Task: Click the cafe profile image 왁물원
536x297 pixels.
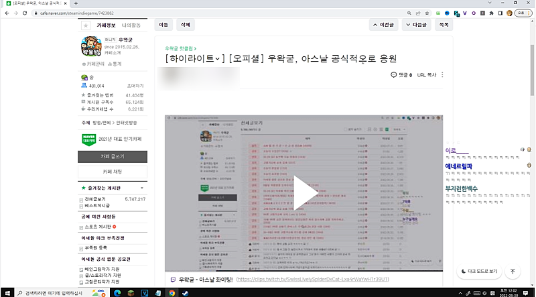Action: (x=91, y=46)
